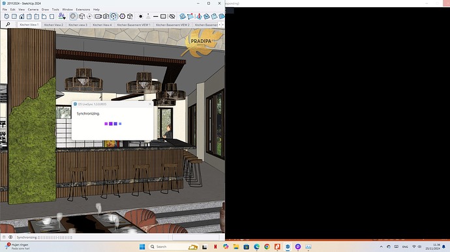
Task: Open Google Chrome from the taskbar
Action: [267, 247]
